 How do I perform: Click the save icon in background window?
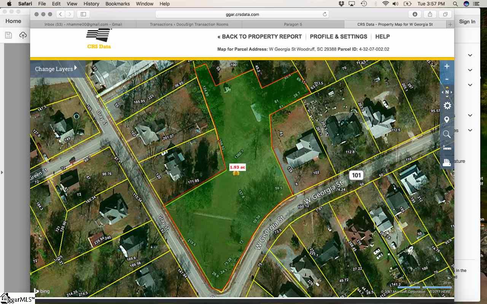(9, 35)
